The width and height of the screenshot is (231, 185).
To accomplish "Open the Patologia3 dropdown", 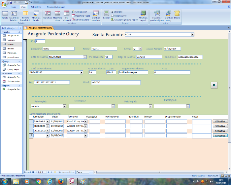I will tap(150, 106).
